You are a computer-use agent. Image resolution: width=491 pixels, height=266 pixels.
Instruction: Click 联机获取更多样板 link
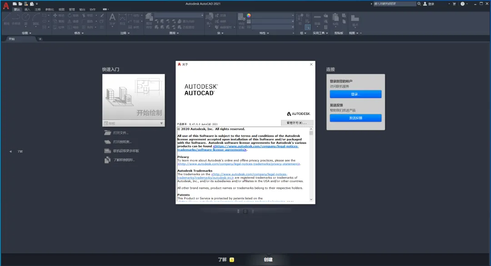(x=126, y=151)
